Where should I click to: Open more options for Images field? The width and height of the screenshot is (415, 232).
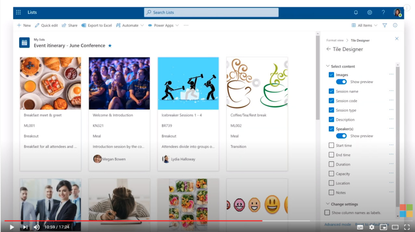pyautogui.click(x=391, y=74)
